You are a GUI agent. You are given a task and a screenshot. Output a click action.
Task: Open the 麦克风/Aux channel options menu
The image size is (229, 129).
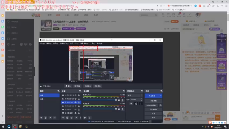[123, 100]
